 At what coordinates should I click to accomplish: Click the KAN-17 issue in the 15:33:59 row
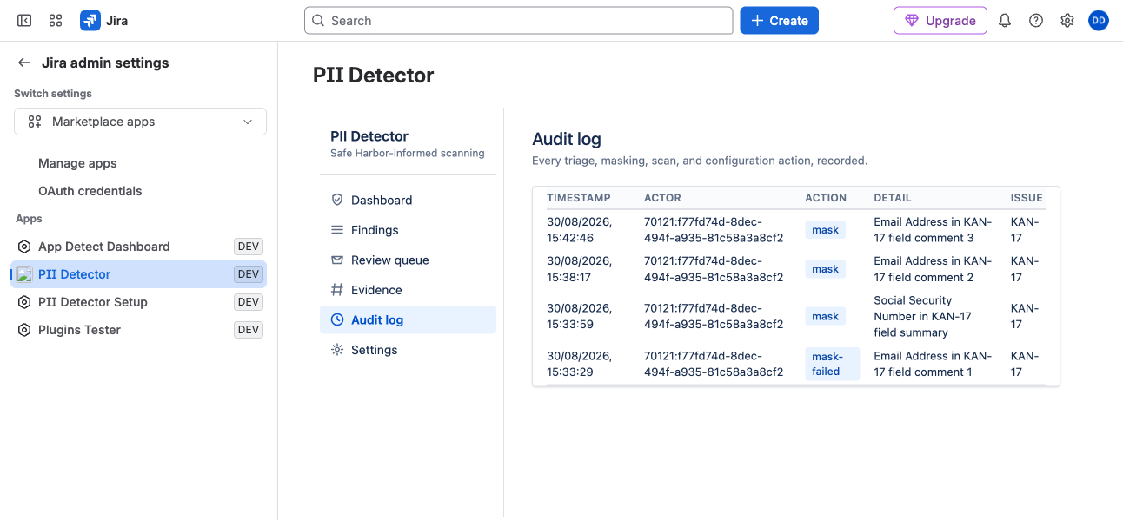[1025, 317]
